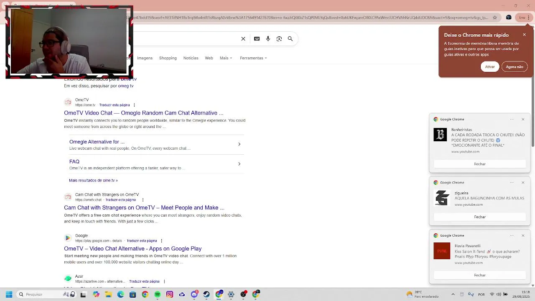Click Agora não in the Chrome popup
The width and height of the screenshot is (535, 301).
coord(515,67)
